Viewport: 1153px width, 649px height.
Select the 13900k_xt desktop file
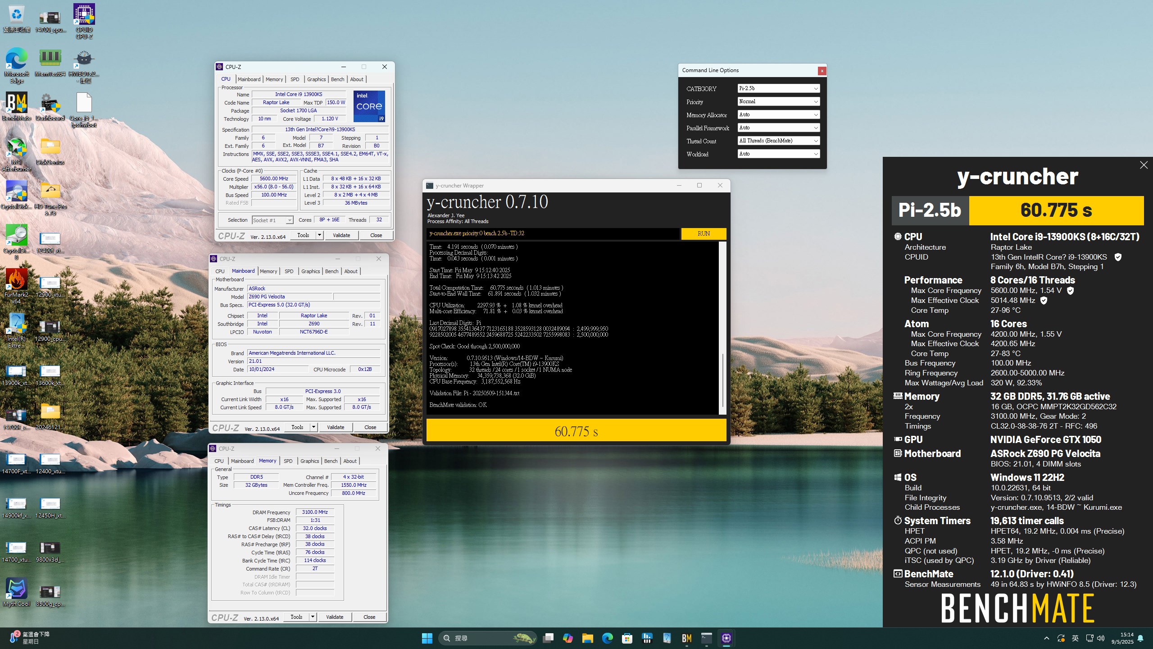coord(17,375)
